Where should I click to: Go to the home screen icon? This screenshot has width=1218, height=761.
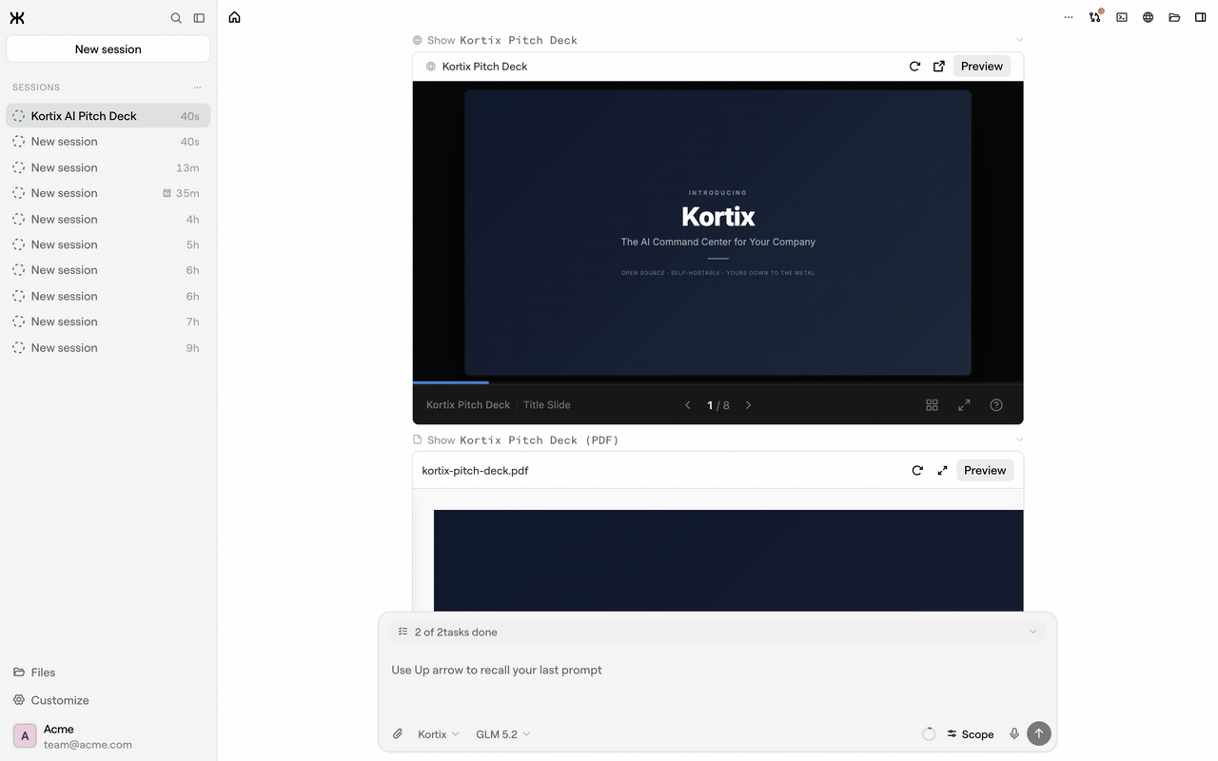(234, 17)
